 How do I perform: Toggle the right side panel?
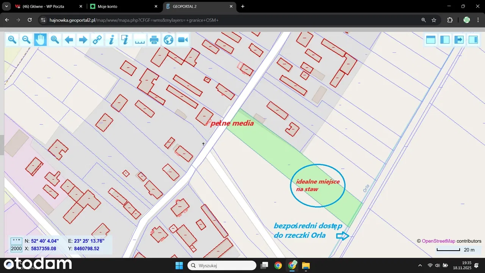pyautogui.click(x=473, y=40)
